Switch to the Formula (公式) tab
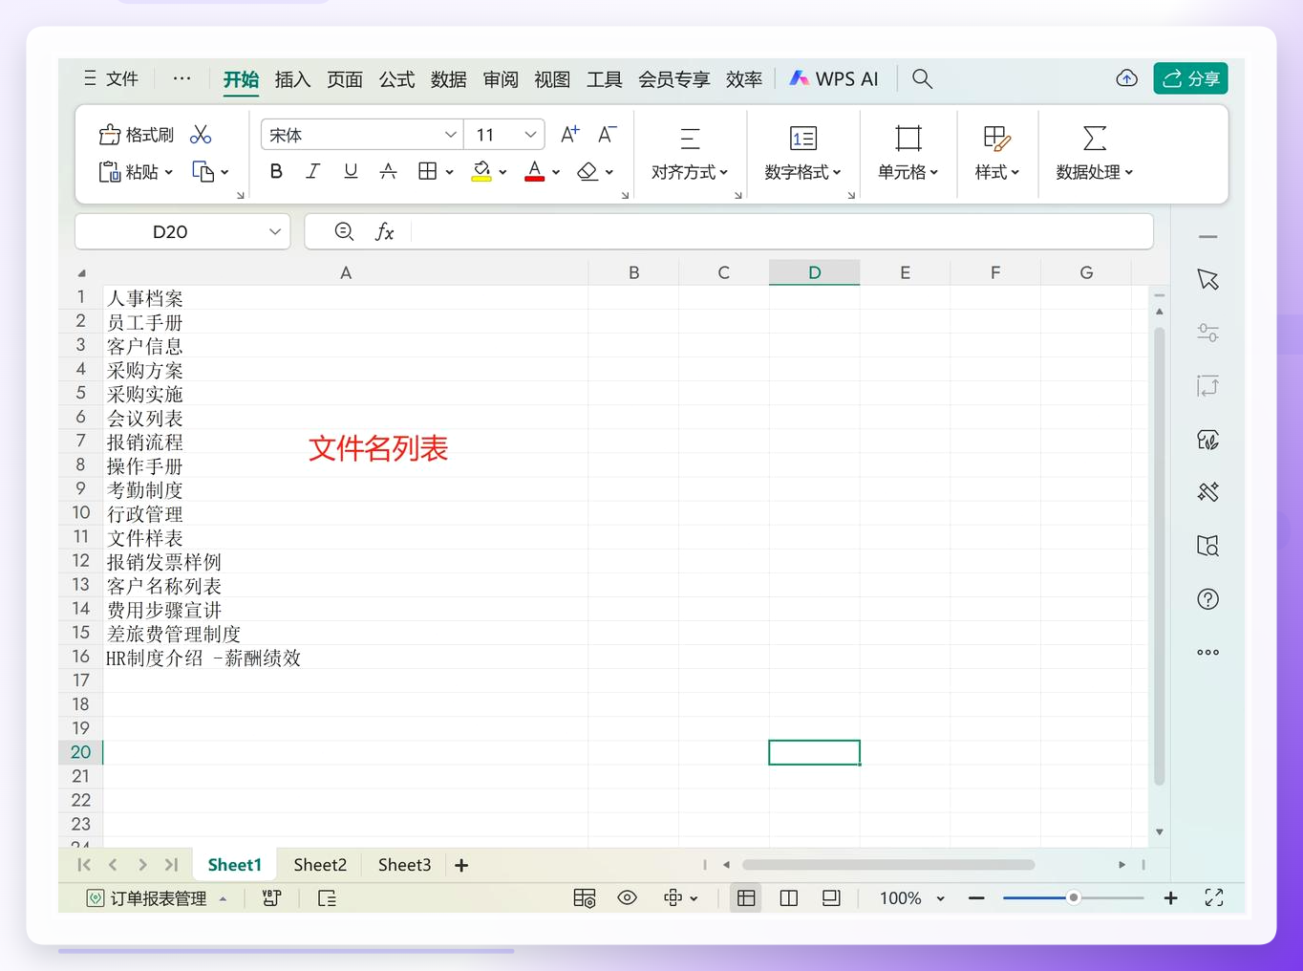1303x971 pixels. tap(396, 79)
